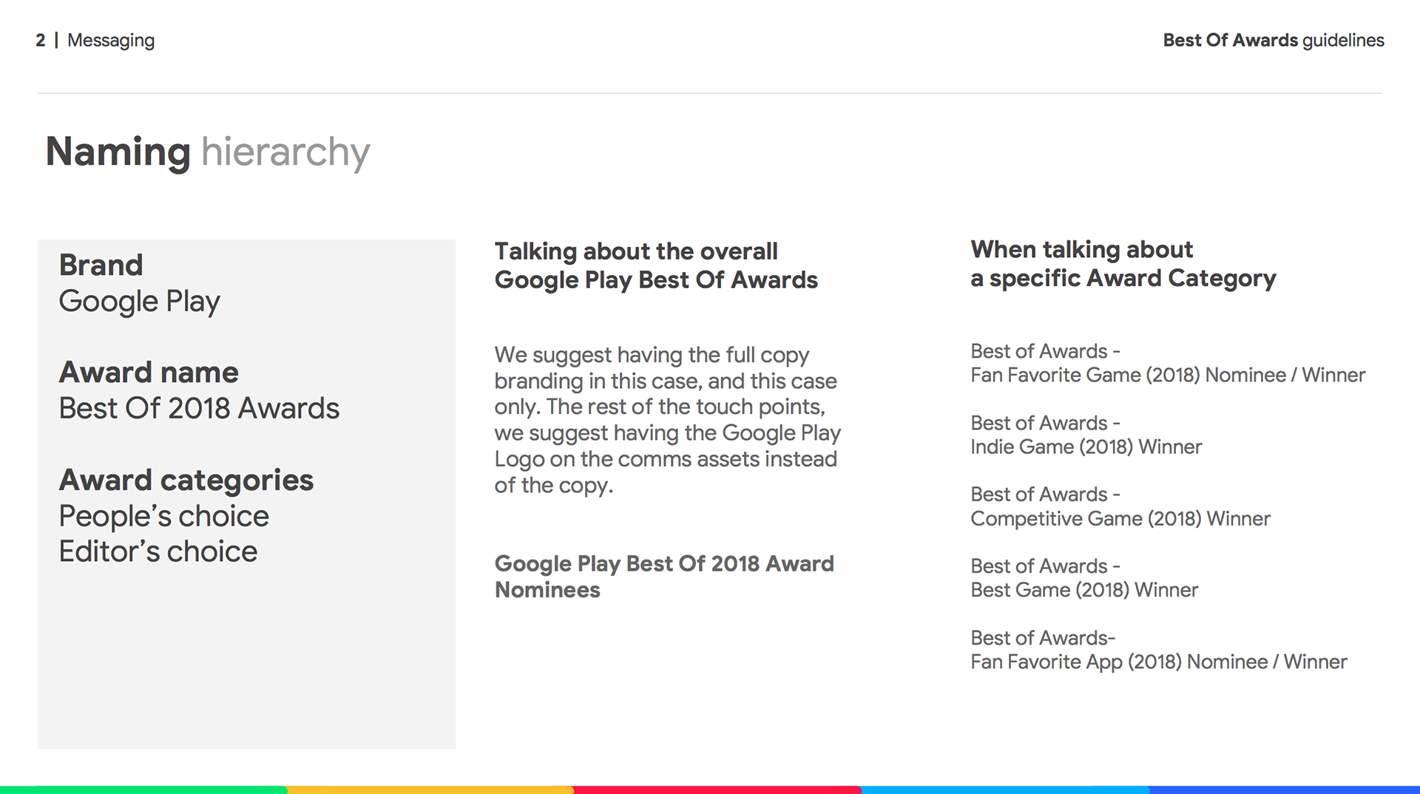1420x794 pixels.
Task: Select the 'Award name' heading
Action: click(x=149, y=372)
